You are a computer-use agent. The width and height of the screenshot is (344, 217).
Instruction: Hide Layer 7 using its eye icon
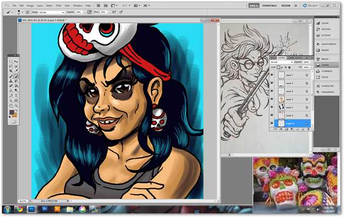272,75
